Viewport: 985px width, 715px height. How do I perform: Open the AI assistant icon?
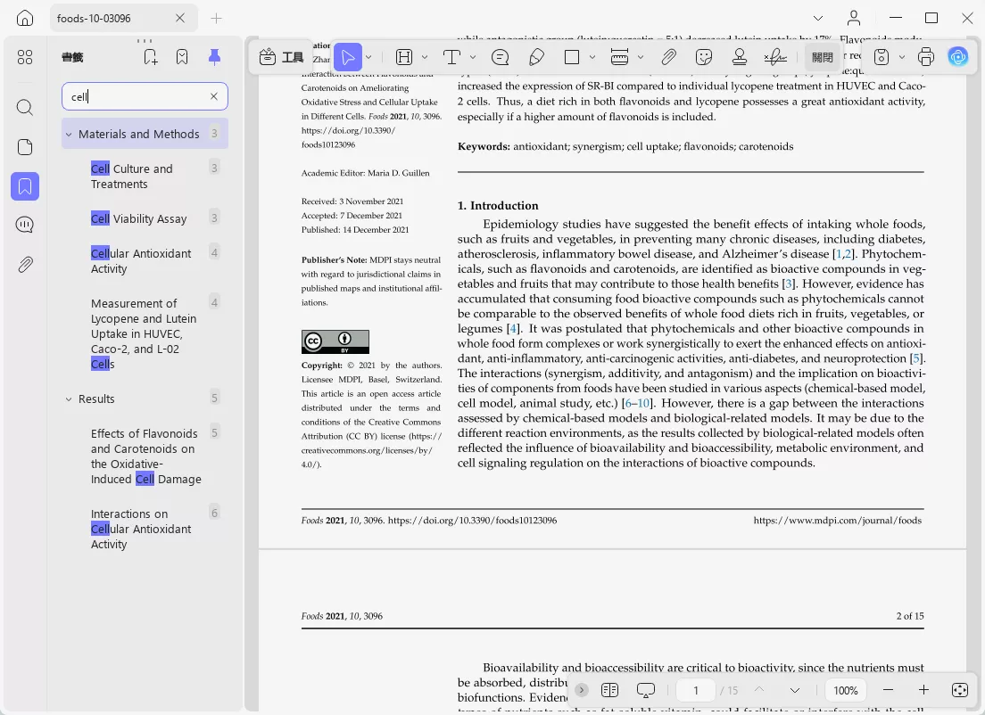(958, 57)
